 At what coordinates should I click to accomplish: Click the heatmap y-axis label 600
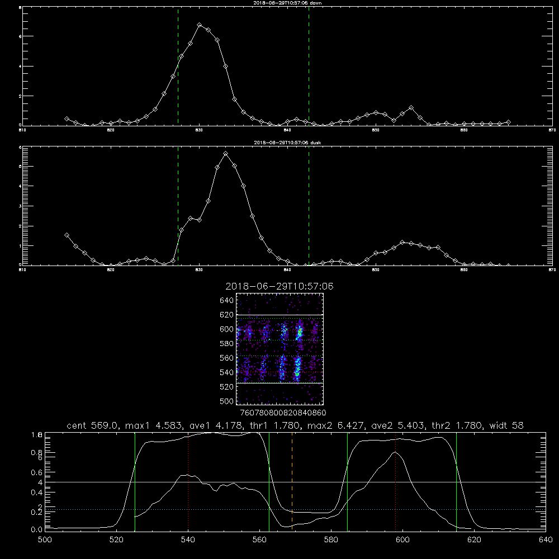(x=227, y=329)
